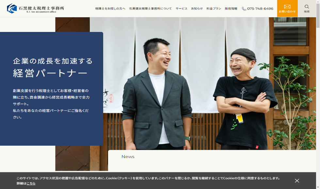Follow the こちら link in cookie notice
Viewport: 320px width, 189px height.
pyautogui.click(x=31, y=183)
